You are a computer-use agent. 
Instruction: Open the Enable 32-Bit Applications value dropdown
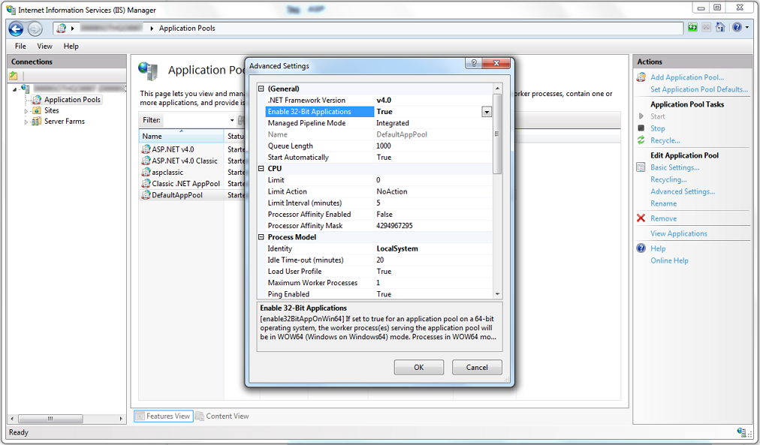click(x=487, y=112)
